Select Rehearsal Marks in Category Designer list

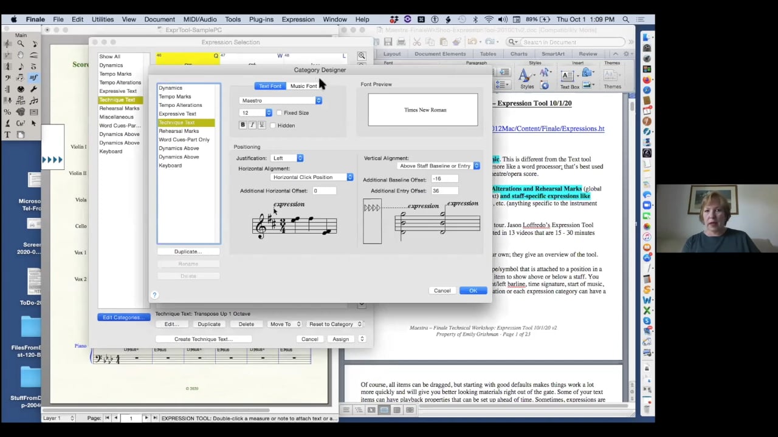[x=179, y=131]
